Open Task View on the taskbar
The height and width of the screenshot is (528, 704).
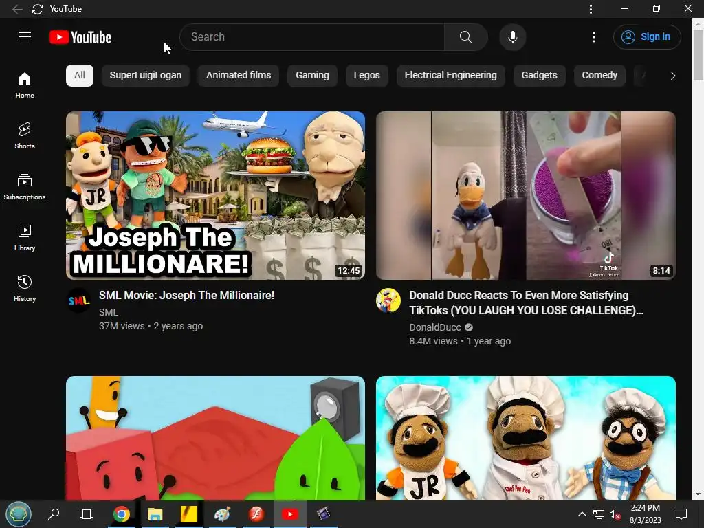(87, 514)
